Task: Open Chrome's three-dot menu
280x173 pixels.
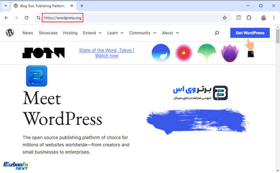Action: click(274, 18)
